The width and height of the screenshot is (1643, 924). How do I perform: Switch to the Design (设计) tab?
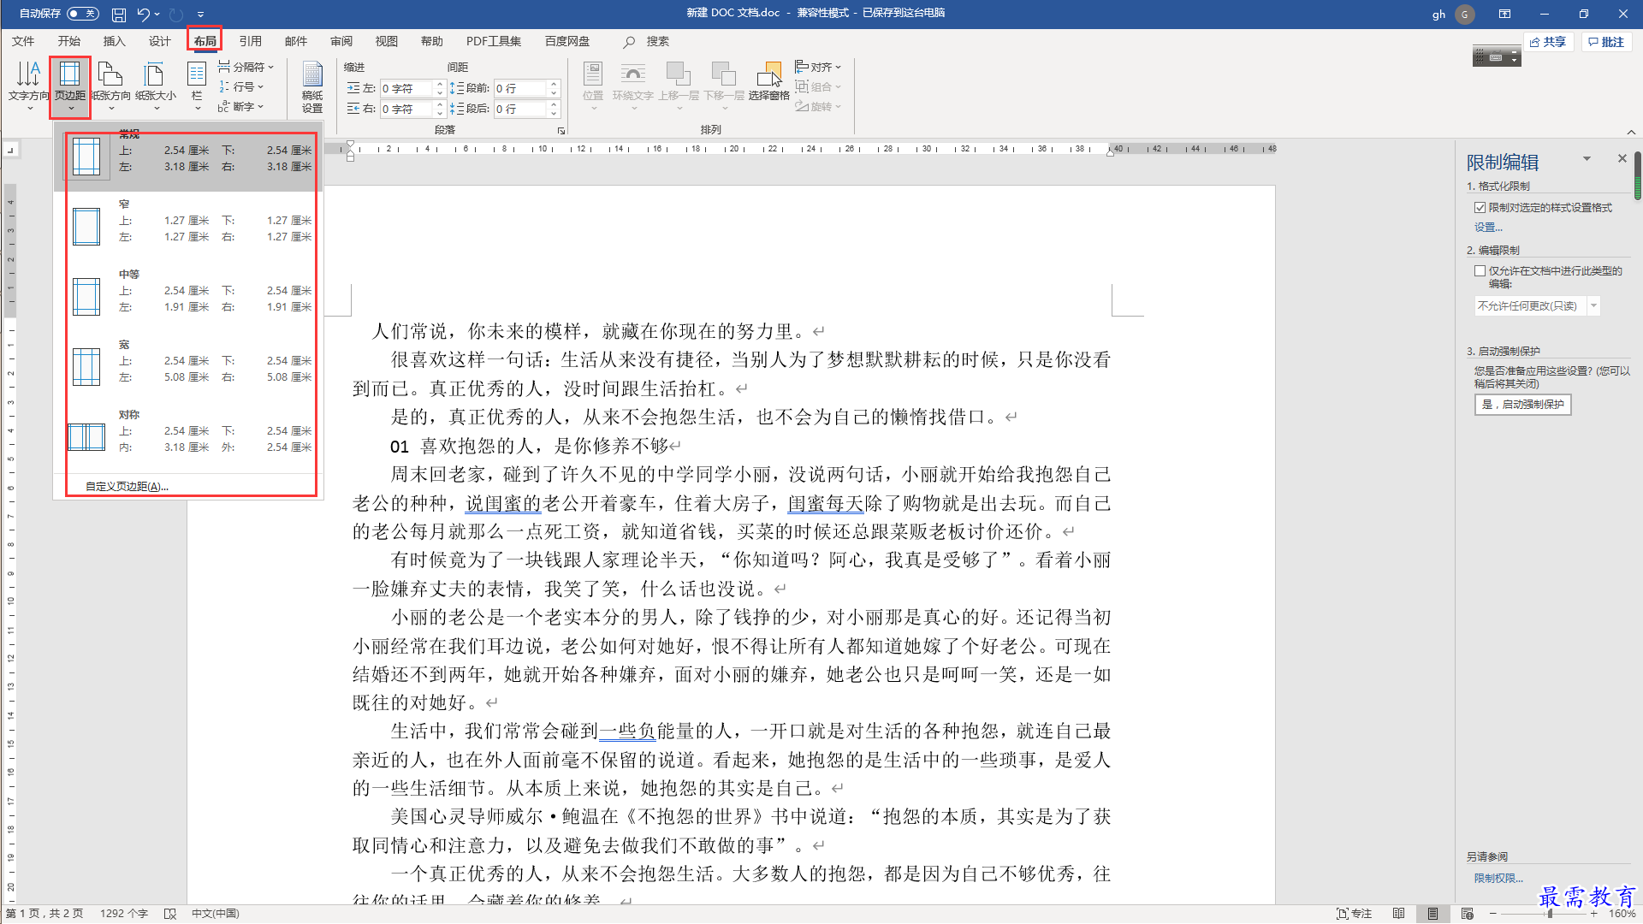(x=160, y=42)
